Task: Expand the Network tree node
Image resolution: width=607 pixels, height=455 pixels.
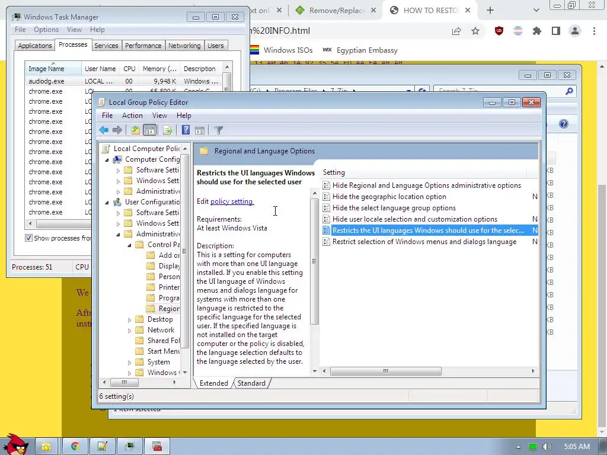Action: click(130, 331)
